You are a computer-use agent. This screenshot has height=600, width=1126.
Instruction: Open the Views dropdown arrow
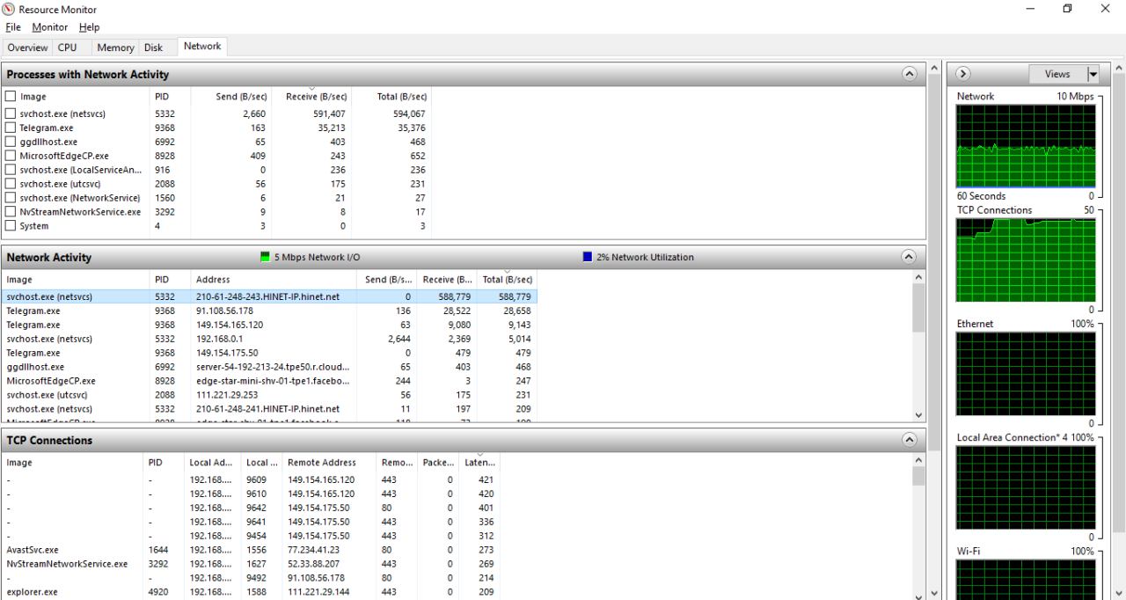(1093, 74)
